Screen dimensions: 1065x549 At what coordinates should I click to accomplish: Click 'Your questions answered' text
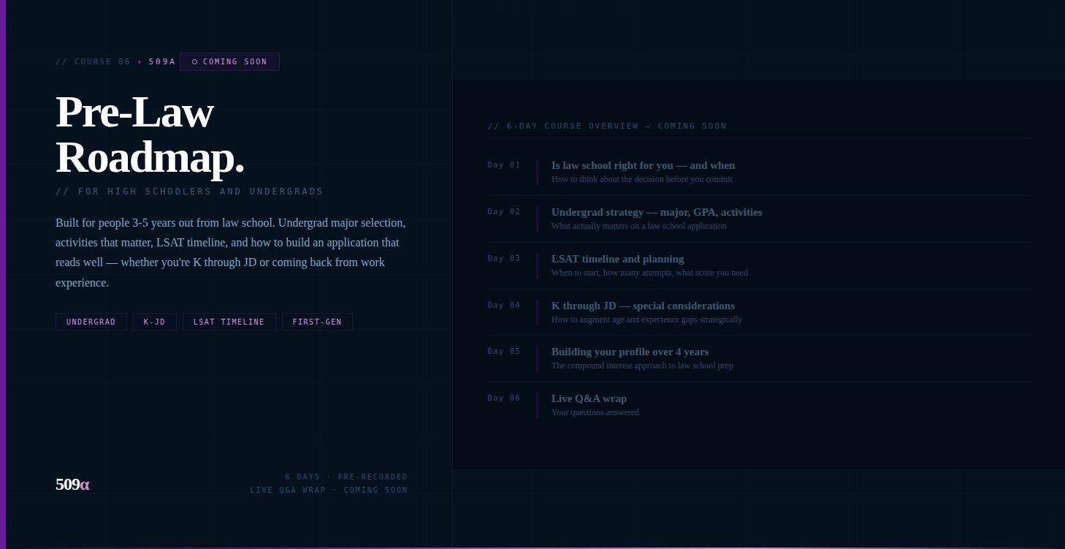tap(595, 412)
